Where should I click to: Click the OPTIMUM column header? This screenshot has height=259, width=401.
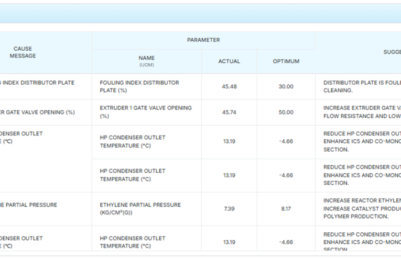coord(286,61)
